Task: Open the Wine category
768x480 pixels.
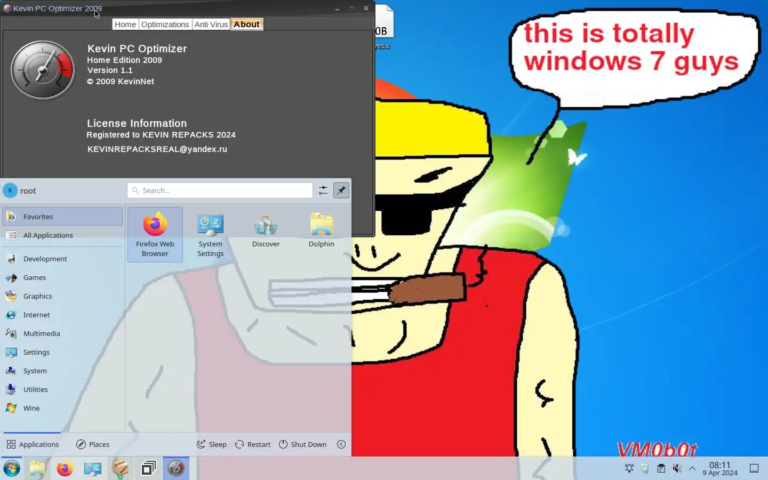Action: (x=62, y=408)
